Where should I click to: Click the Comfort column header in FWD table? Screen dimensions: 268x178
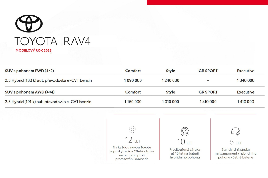133,71
